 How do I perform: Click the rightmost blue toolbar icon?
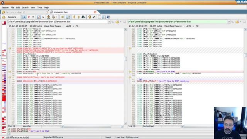[x=108, y=17]
